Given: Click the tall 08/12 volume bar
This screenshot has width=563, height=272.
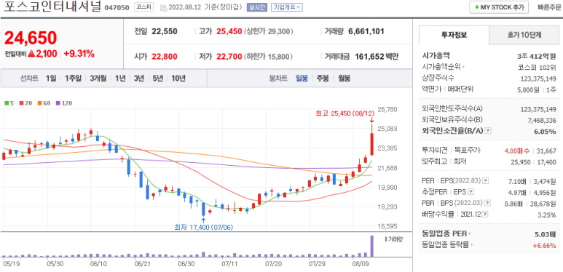Looking at the screenshot, I should (372, 246).
